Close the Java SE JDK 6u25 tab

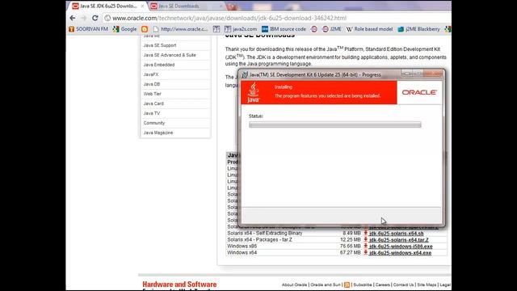(x=142, y=6)
